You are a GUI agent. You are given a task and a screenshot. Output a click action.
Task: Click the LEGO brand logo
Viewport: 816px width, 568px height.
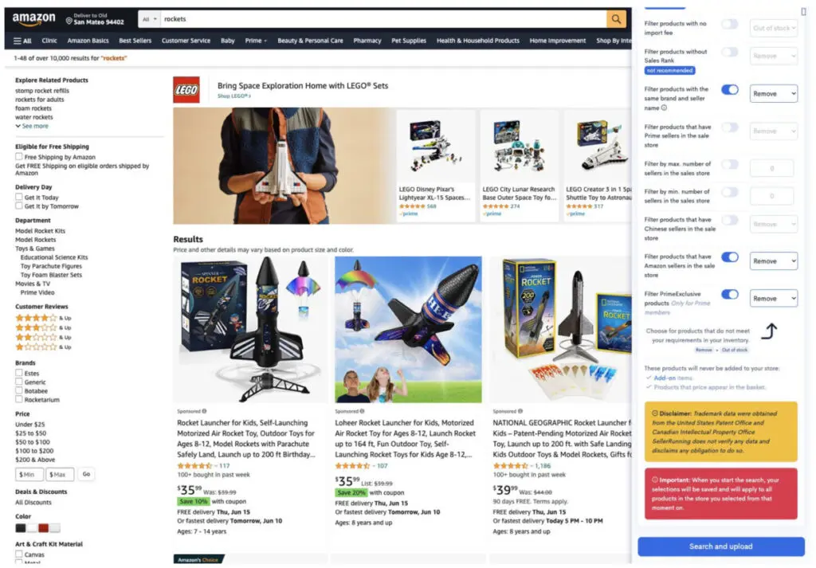186,89
